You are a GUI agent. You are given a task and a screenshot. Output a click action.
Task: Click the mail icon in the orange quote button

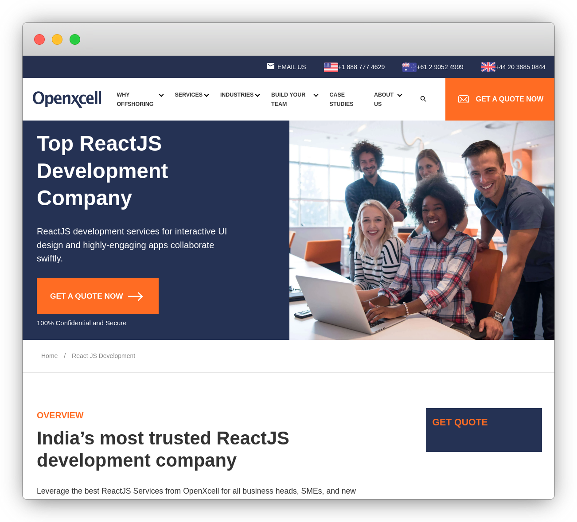click(464, 99)
